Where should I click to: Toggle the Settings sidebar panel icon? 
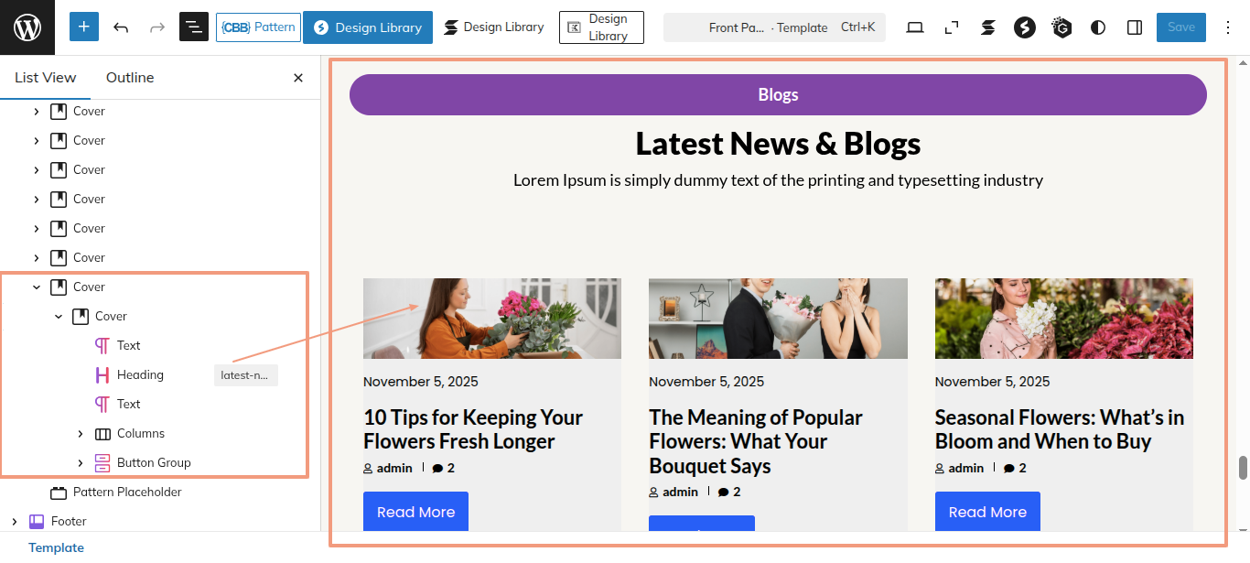1135,27
